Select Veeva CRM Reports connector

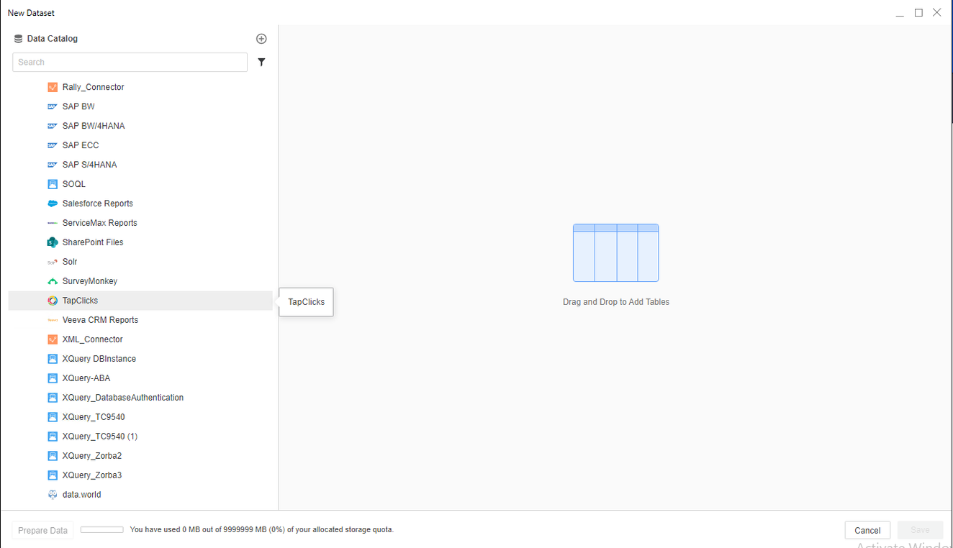click(100, 320)
